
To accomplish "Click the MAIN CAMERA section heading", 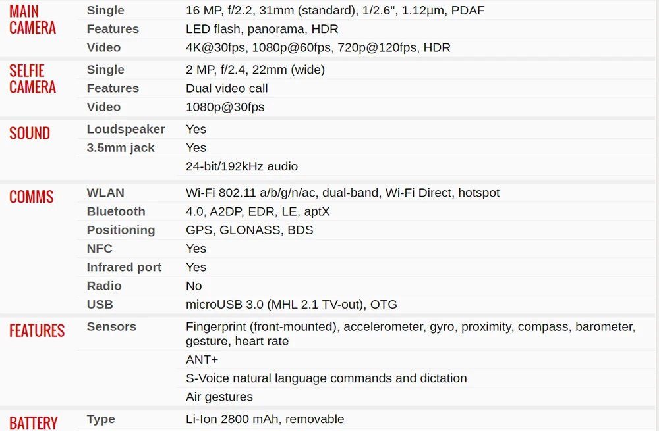I will 32,19.
